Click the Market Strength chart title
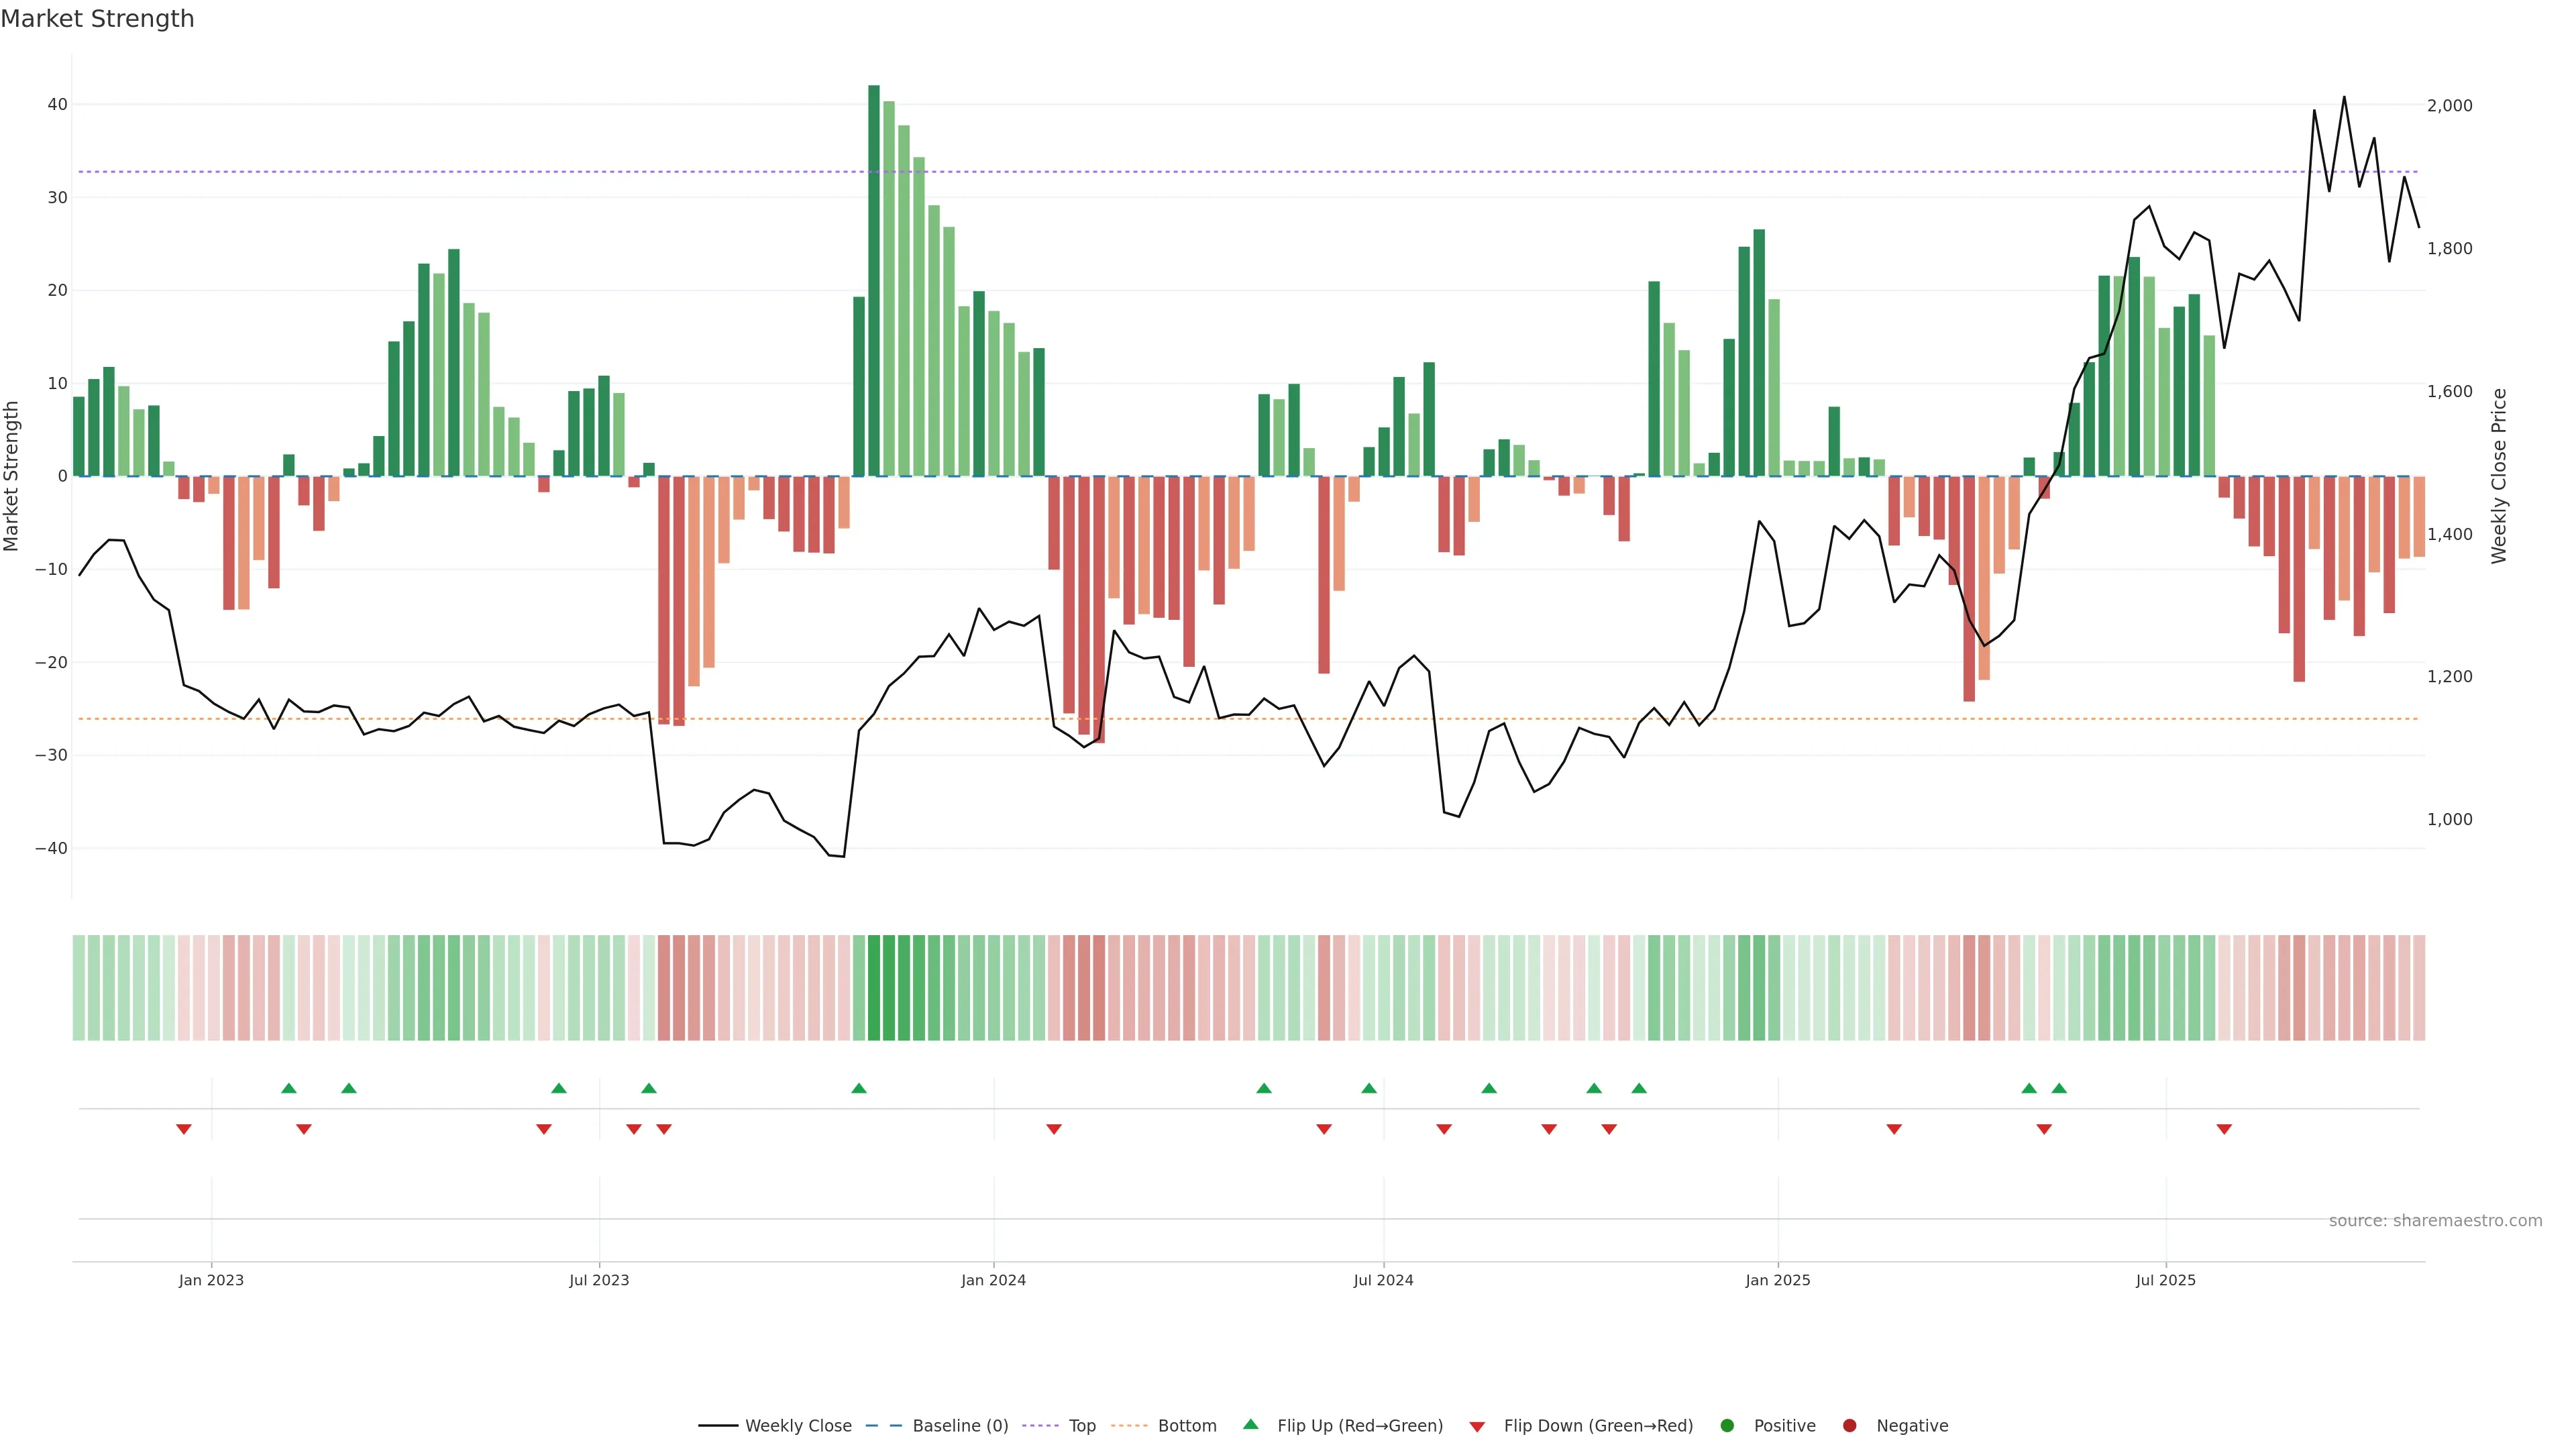The image size is (2576, 1449). [97, 19]
